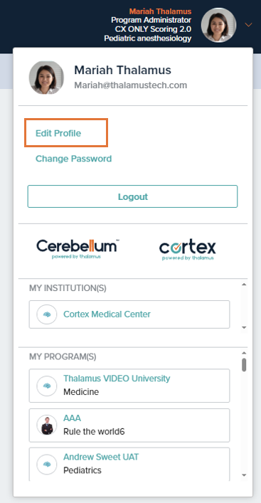Click the top-right header profile photo

pyautogui.click(x=218, y=25)
